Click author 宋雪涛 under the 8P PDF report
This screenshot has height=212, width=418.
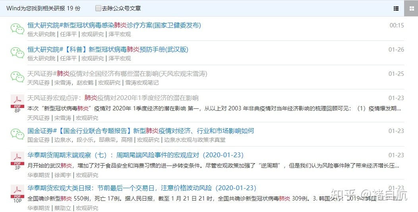tap(63, 118)
